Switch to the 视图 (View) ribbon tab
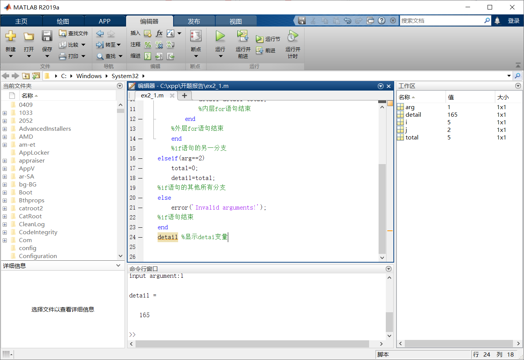The image size is (524, 360). [236, 21]
